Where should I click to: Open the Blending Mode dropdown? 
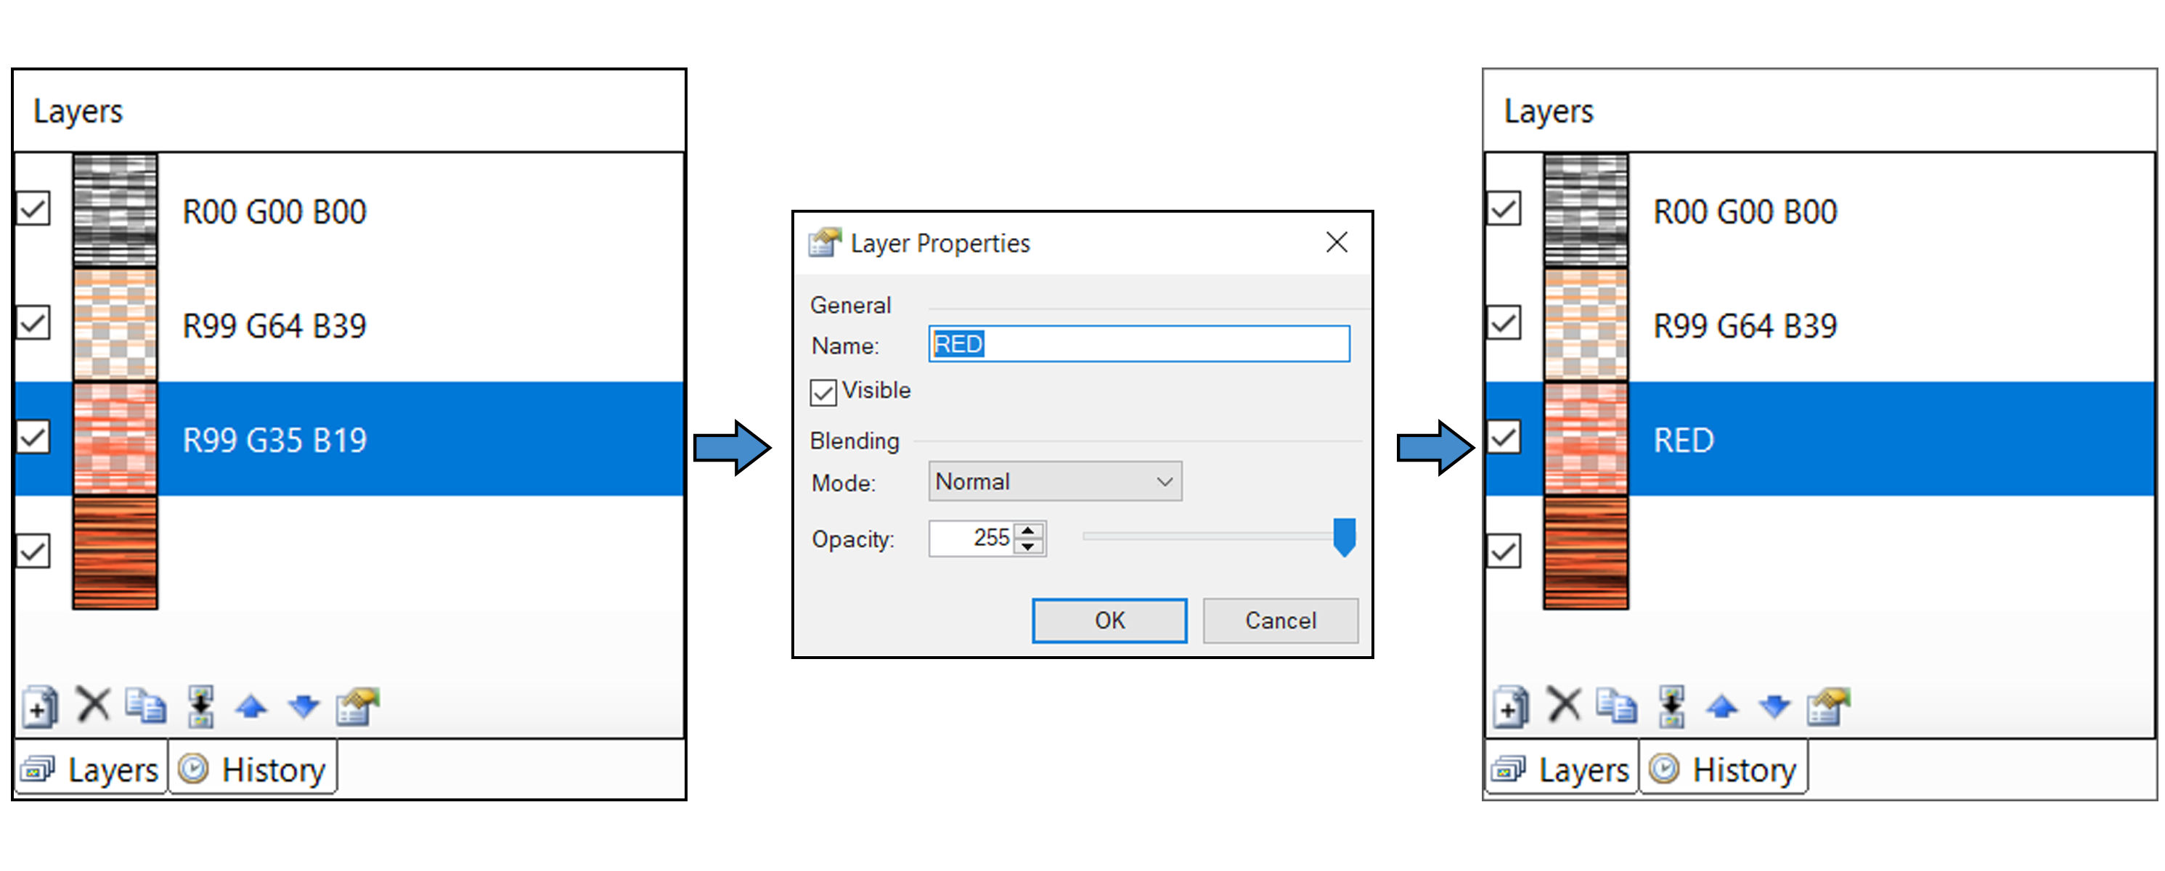(1055, 481)
